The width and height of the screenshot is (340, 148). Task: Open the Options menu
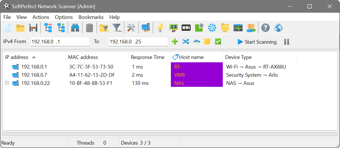click(x=64, y=17)
